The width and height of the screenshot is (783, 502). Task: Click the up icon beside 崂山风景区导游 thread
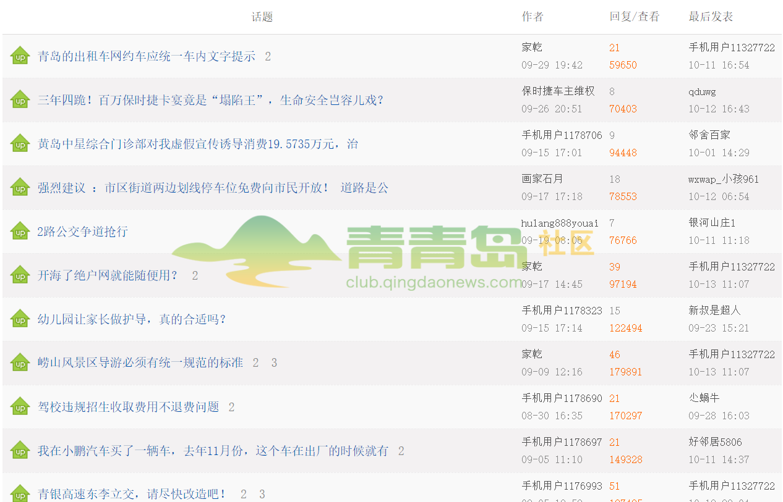[20, 363]
